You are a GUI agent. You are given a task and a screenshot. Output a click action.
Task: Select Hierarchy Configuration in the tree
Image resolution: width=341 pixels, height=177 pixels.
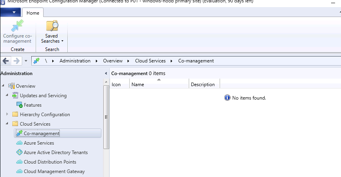coord(45,114)
